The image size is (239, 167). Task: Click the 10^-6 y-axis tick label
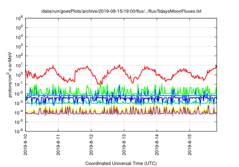click(19, 131)
